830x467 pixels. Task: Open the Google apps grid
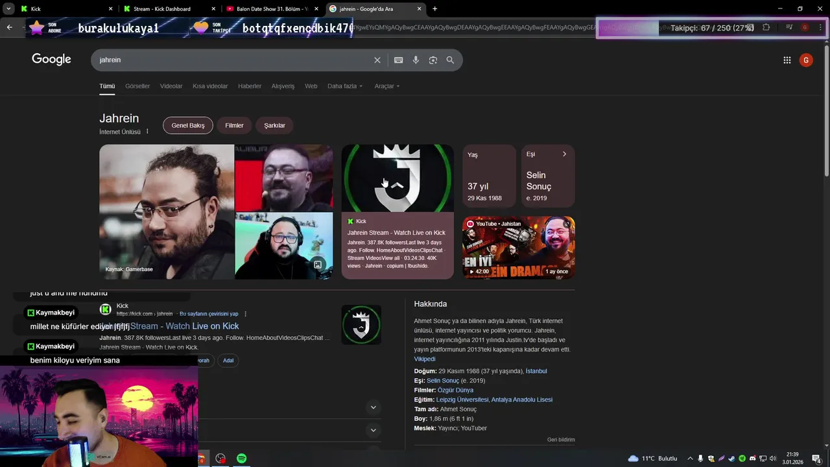787,60
